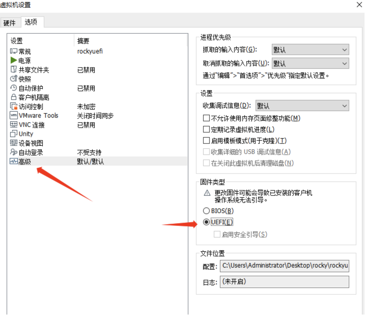Click the 默认/默认 summary text
The image size is (365, 315).
(91, 162)
